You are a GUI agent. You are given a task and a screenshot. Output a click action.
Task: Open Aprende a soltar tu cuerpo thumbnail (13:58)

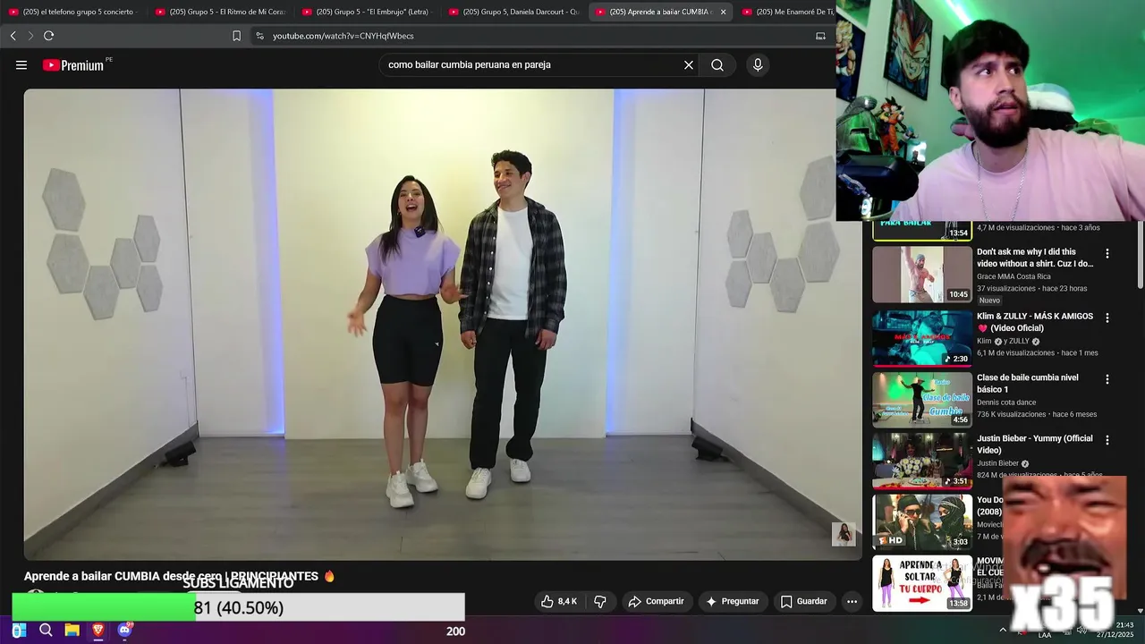922,583
